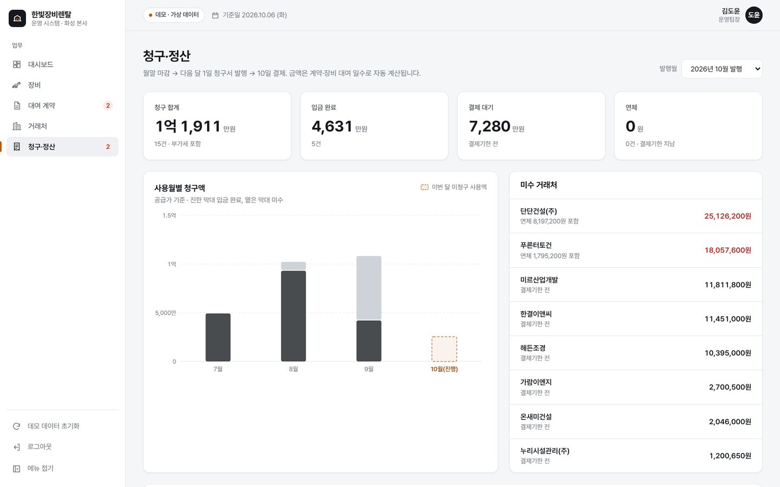Click 로그아웃 in the sidebar
Image resolution: width=780 pixels, height=487 pixels.
[62, 447]
